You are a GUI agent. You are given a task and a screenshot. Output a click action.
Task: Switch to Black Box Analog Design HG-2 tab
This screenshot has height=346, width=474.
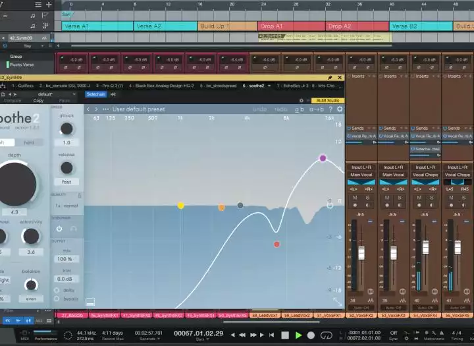click(161, 86)
